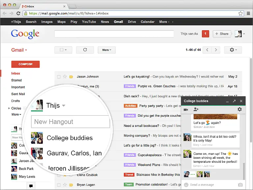253x190 pixels.
Task: Open +Thijs in the Google bar
Action: [x=16, y=22]
